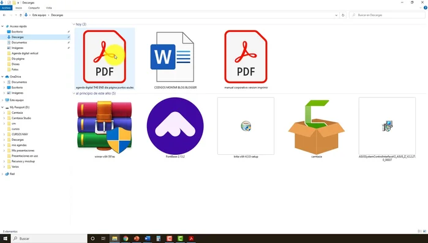Screen dimensions: 428x243
Task: Open Imágenes under Acceso rápido
Action: tap(17, 48)
